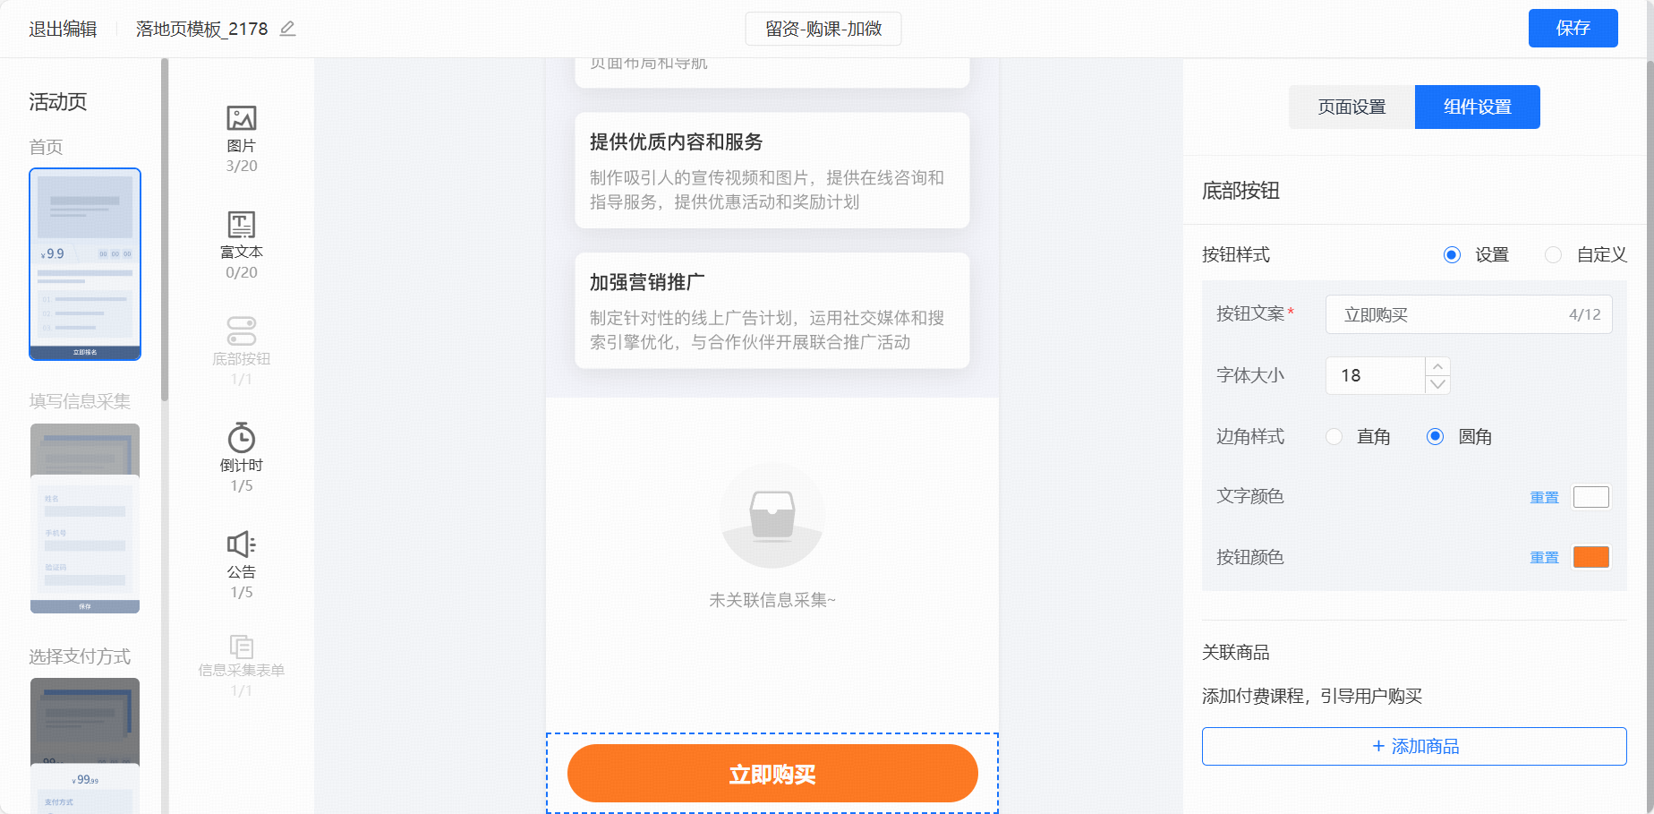Click the empty inbox placeholder icon
Image resolution: width=1654 pixels, height=814 pixels.
point(772,515)
